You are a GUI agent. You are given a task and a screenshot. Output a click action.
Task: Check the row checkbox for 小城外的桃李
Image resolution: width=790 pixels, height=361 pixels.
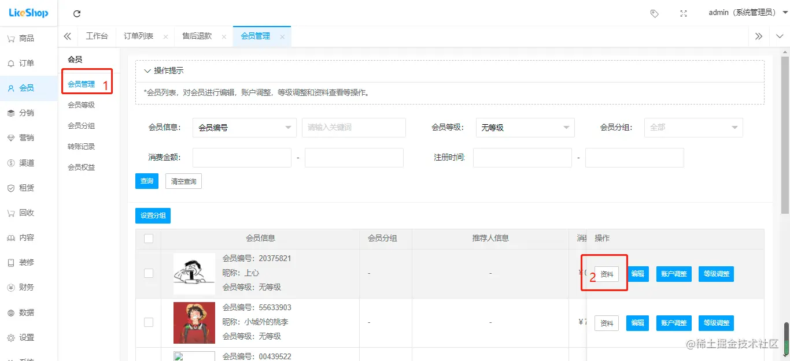pos(149,322)
